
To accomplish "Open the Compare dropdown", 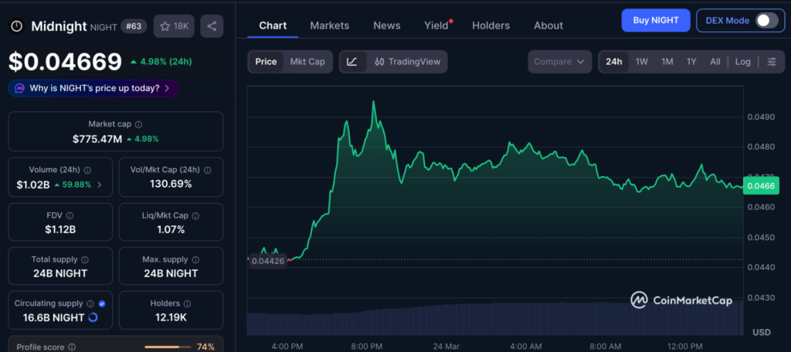I will point(559,62).
